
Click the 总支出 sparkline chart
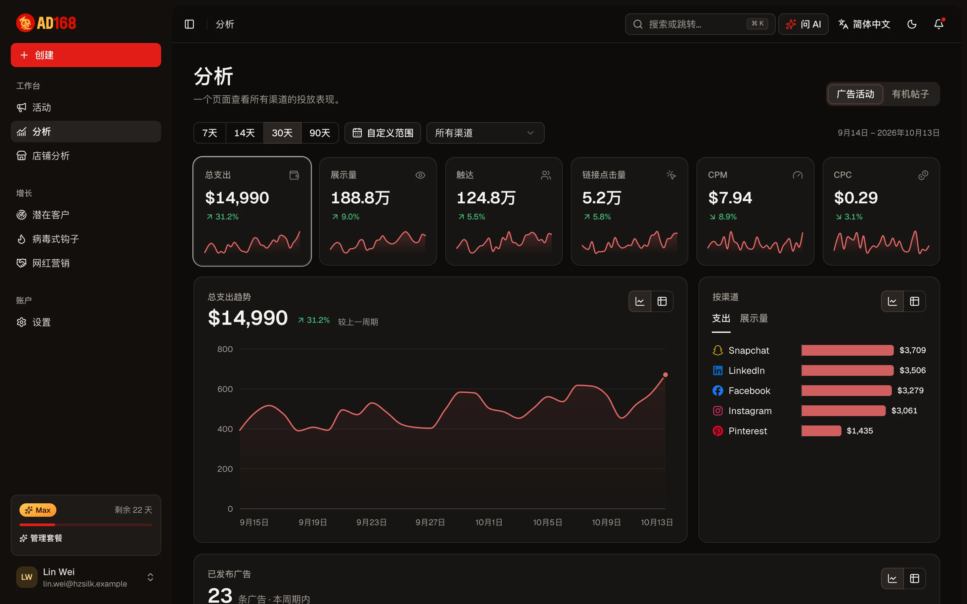[252, 242]
